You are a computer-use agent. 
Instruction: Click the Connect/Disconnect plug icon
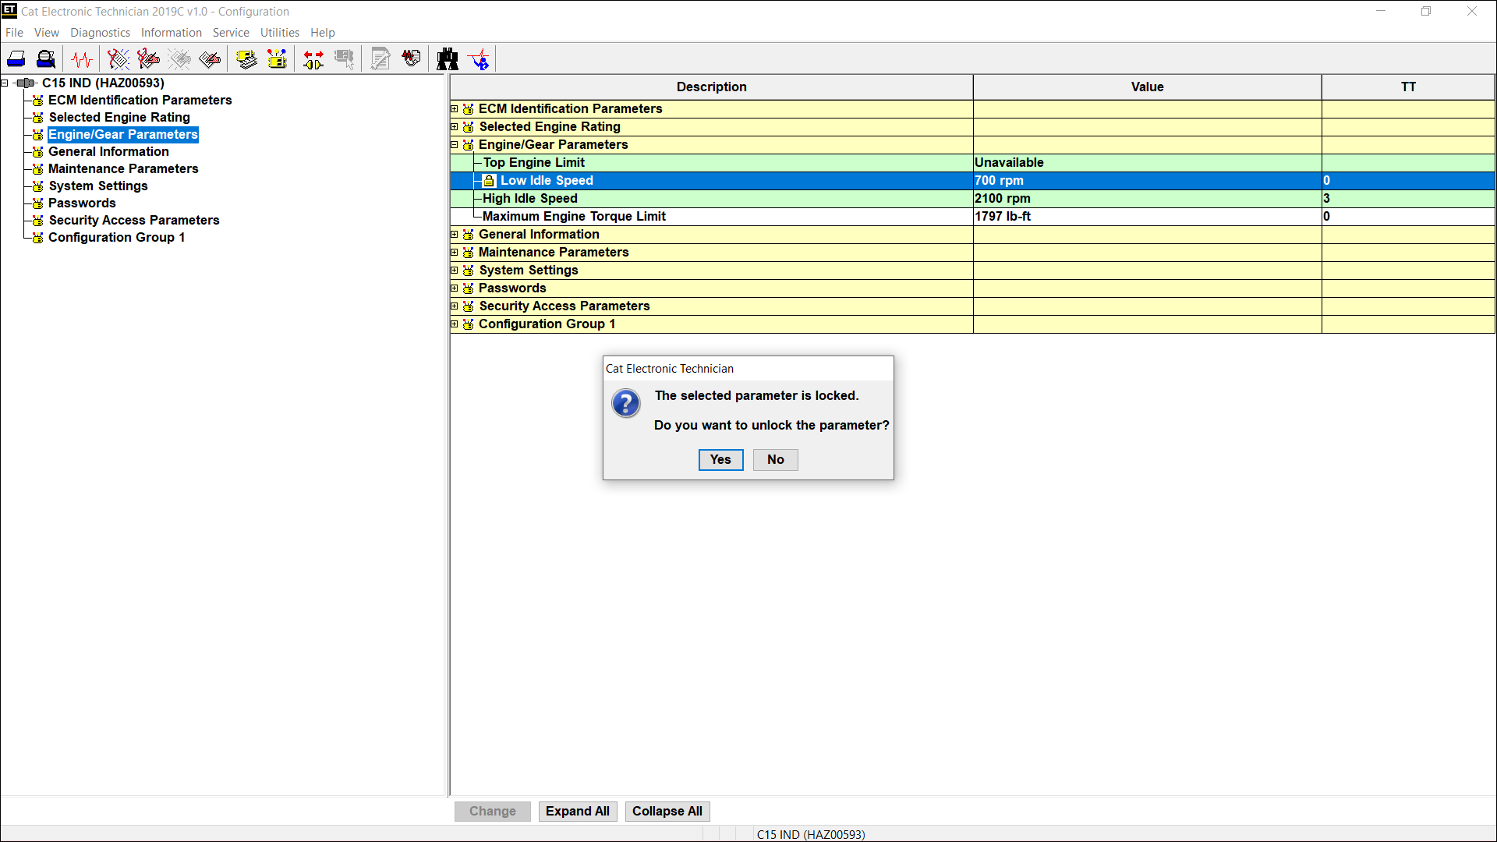tap(313, 59)
